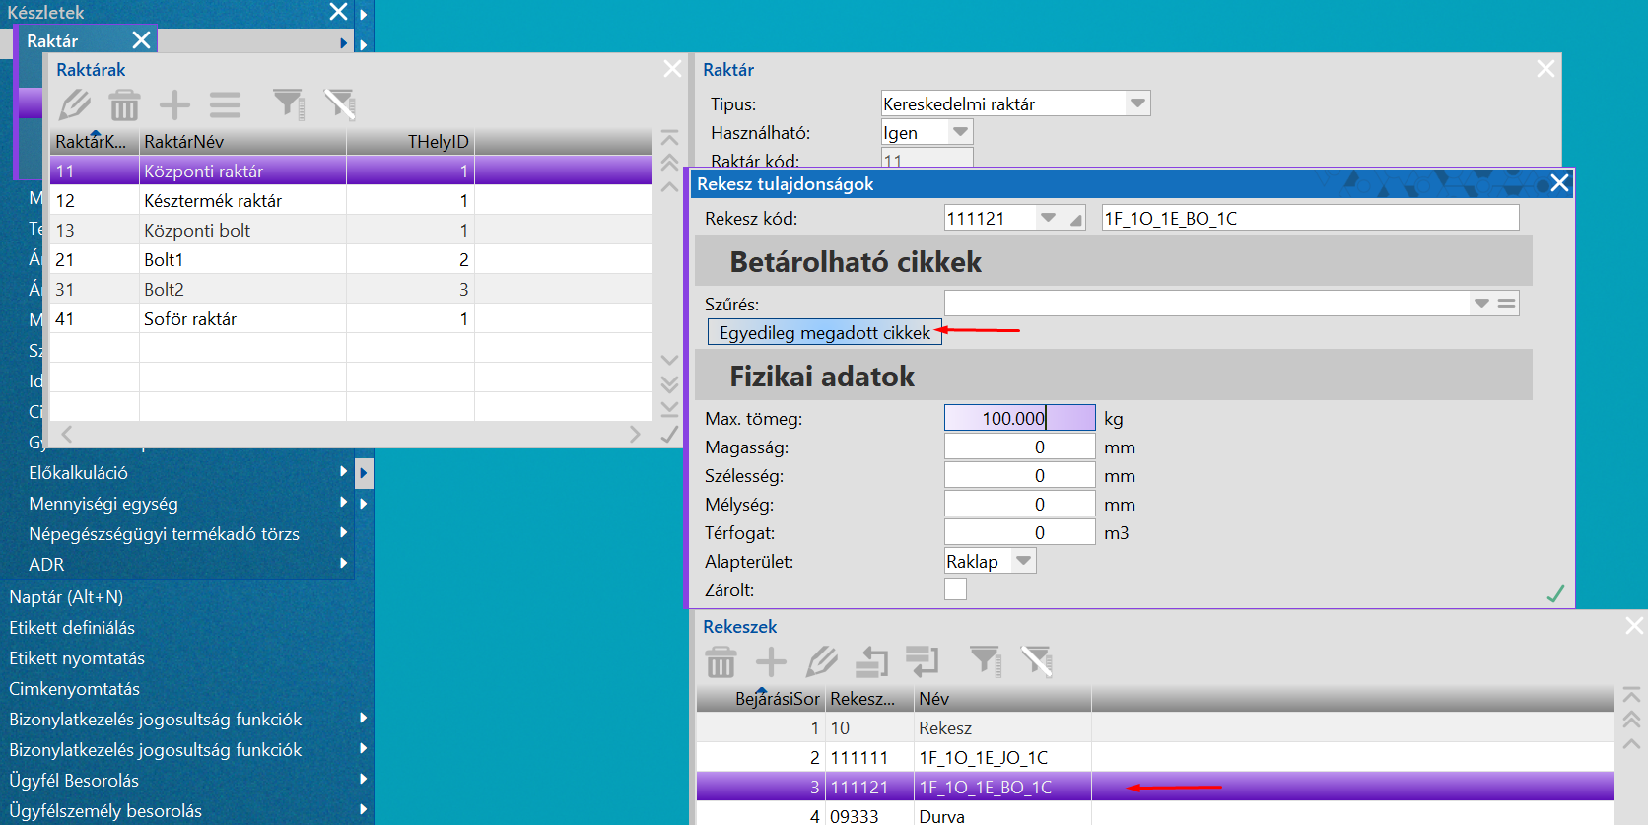1648x825 pixels.
Task: Click the trash delete icon in Raktárak toolbar
Action: pyautogui.click(x=124, y=104)
